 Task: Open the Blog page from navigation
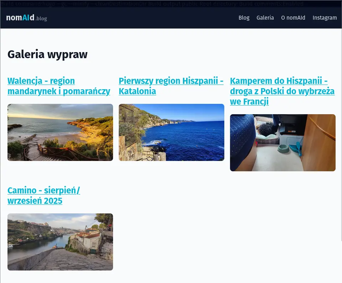pos(244,18)
